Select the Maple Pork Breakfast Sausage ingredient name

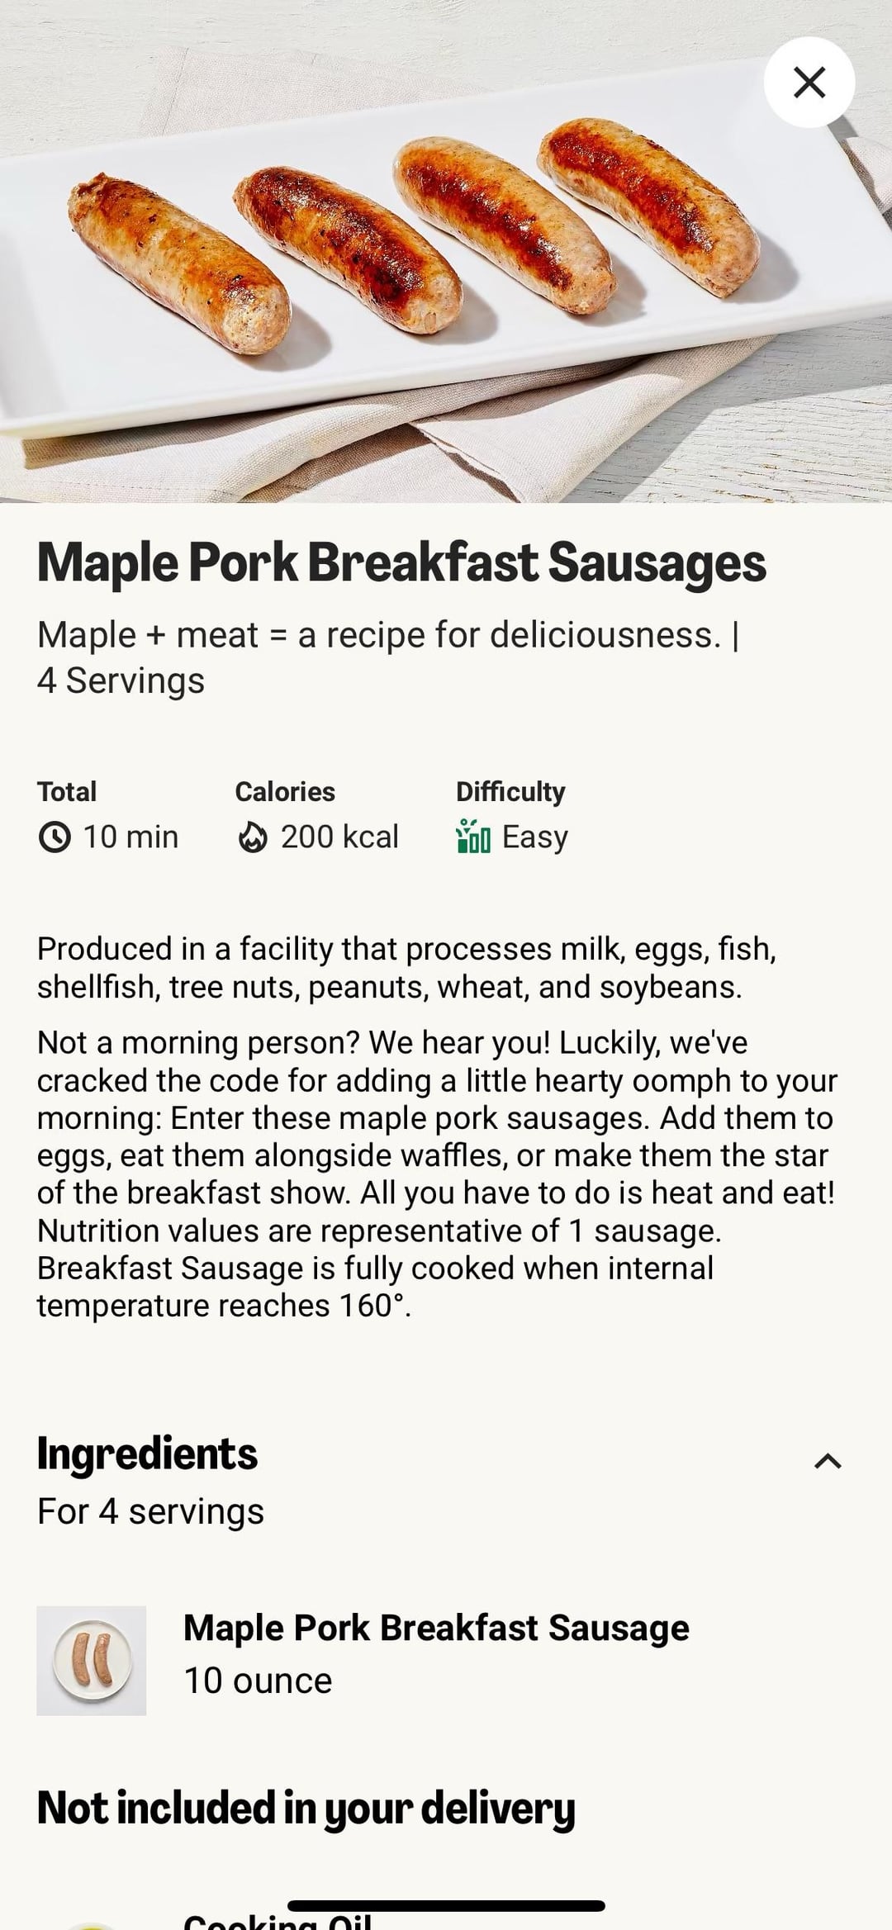click(436, 1628)
